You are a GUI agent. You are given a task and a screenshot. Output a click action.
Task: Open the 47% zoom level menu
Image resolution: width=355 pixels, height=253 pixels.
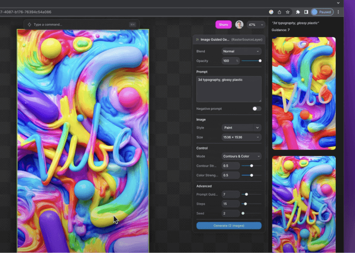[x=256, y=24]
